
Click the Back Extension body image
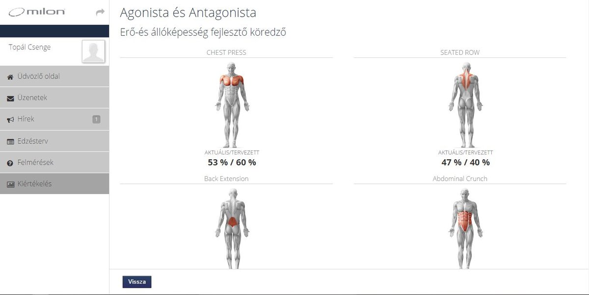tap(232, 228)
